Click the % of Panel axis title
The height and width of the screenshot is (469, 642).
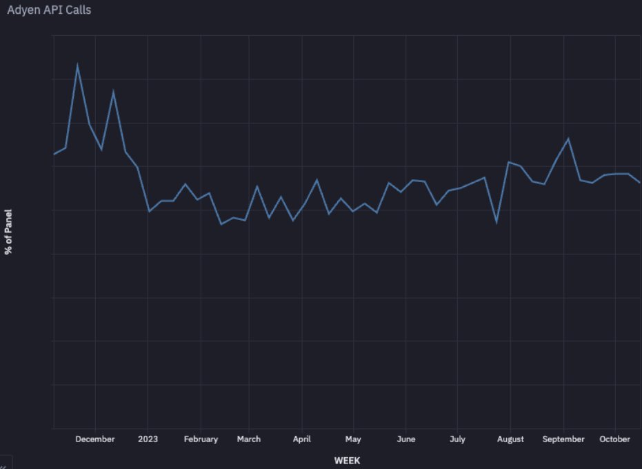pos(8,228)
